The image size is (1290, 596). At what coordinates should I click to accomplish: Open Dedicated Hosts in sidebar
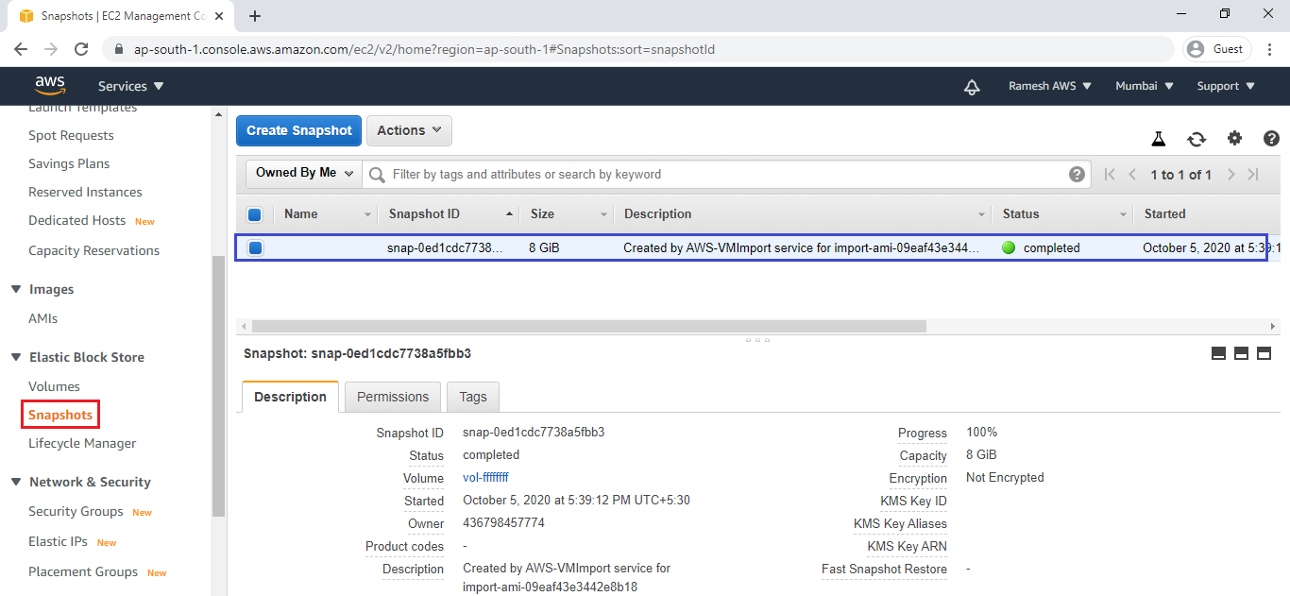[x=76, y=220]
